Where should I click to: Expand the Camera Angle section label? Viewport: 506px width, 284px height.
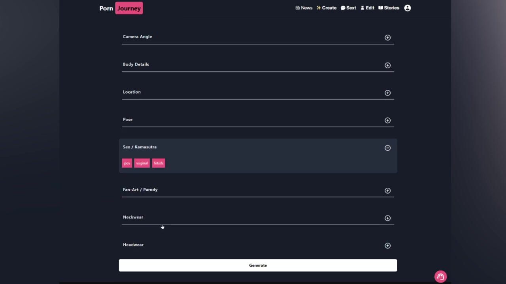[x=138, y=37]
